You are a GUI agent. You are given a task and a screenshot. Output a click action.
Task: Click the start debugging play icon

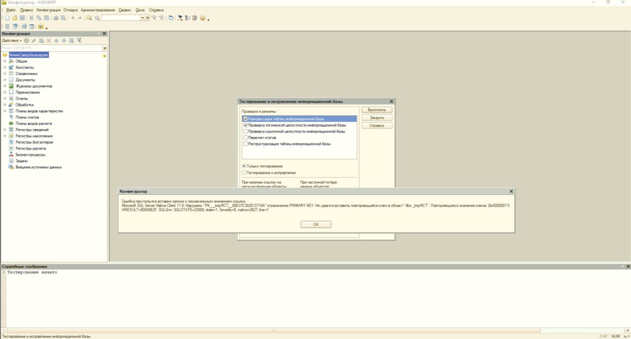(40, 27)
